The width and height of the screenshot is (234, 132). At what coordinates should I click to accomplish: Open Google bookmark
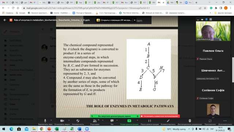(x=20, y=13)
